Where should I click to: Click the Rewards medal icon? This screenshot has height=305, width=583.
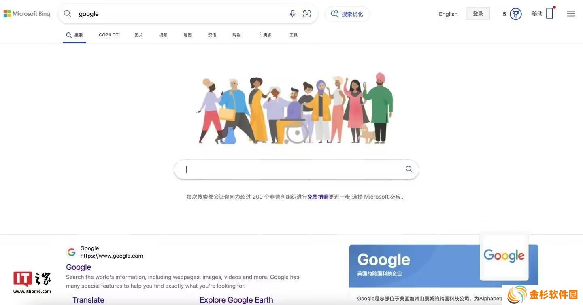pyautogui.click(x=515, y=14)
